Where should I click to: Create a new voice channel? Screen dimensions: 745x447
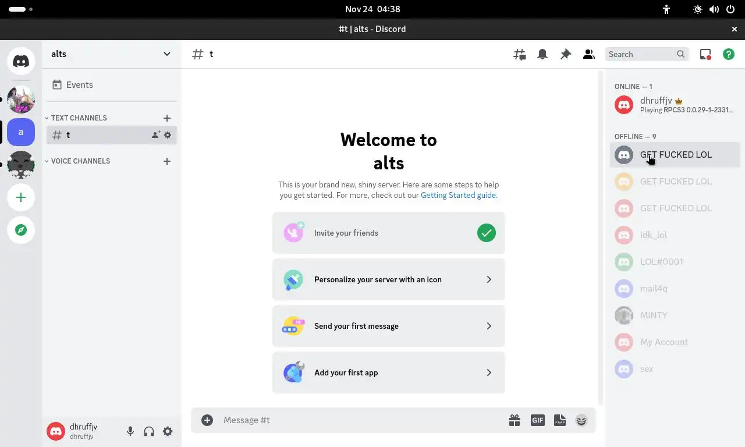[x=167, y=161]
